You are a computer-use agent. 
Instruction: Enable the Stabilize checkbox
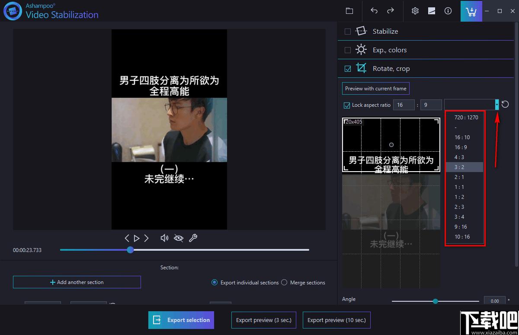tap(348, 32)
